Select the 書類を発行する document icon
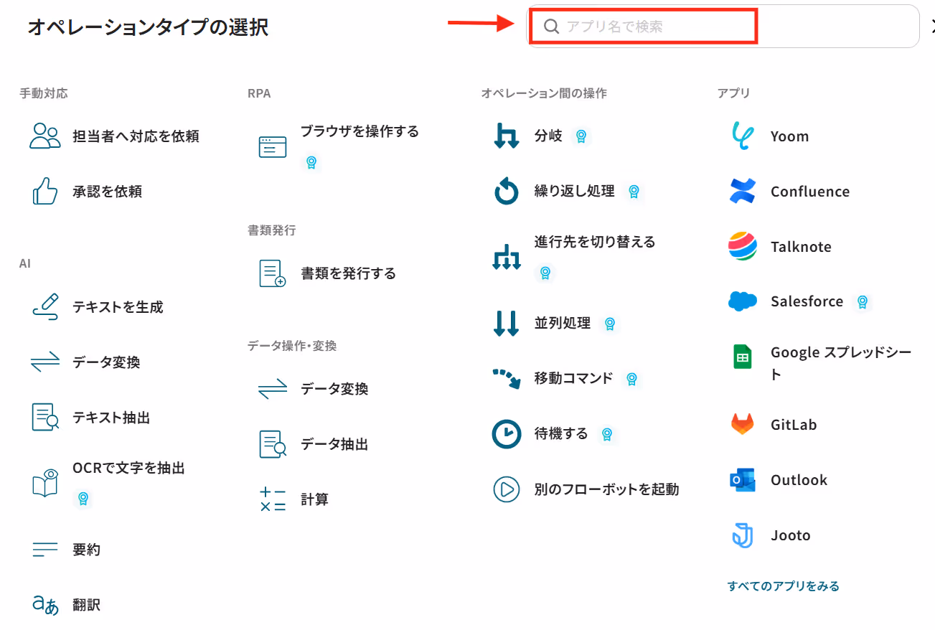935x630 pixels. pos(273,273)
